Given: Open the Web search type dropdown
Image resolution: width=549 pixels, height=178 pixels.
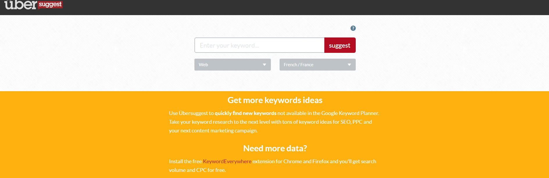Looking at the screenshot, I should coord(232,65).
